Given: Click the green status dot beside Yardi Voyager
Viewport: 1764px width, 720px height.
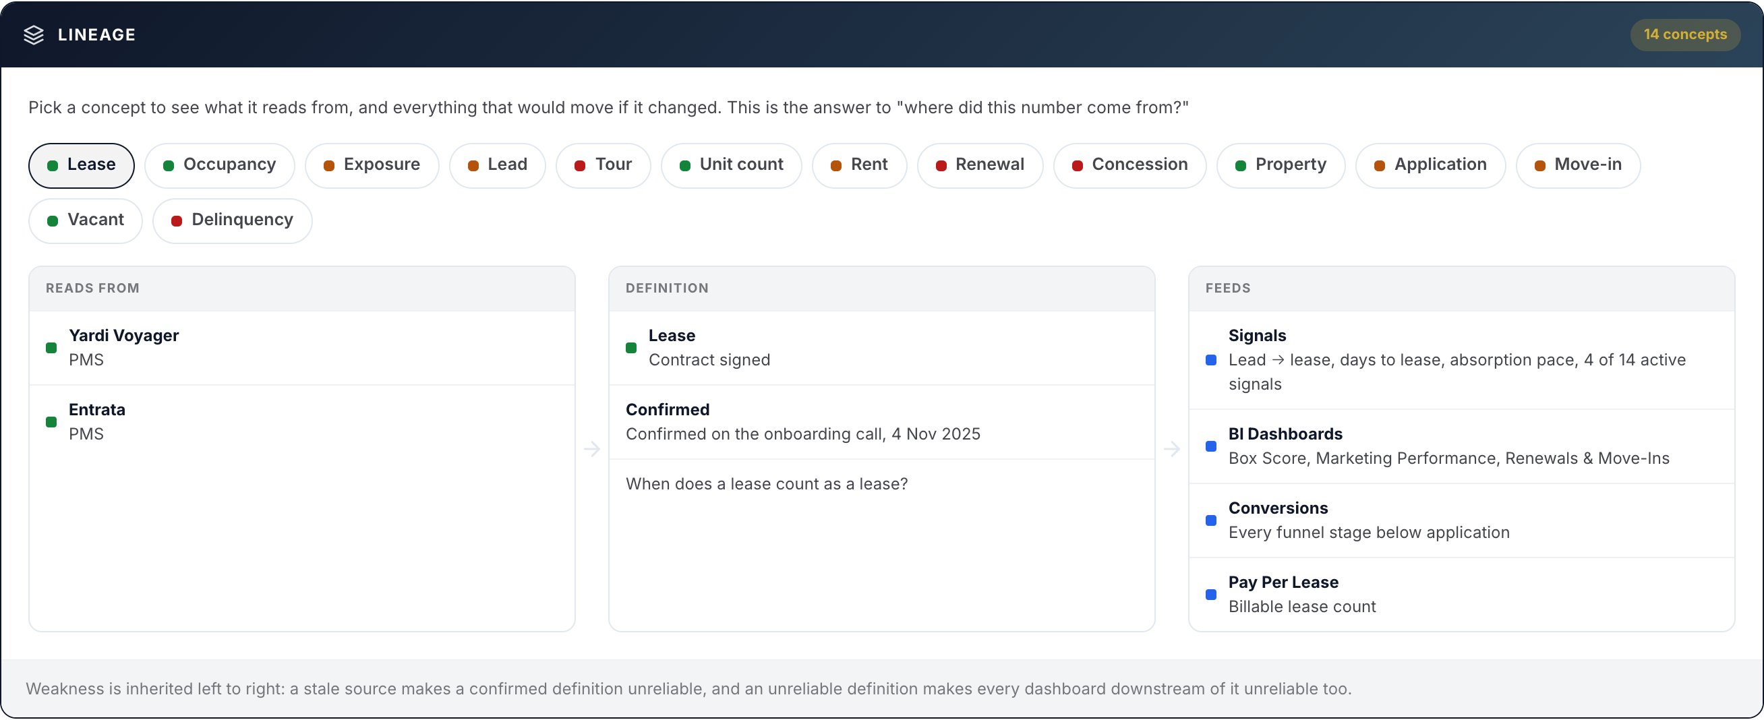Looking at the screenshot, I should 51,348.
